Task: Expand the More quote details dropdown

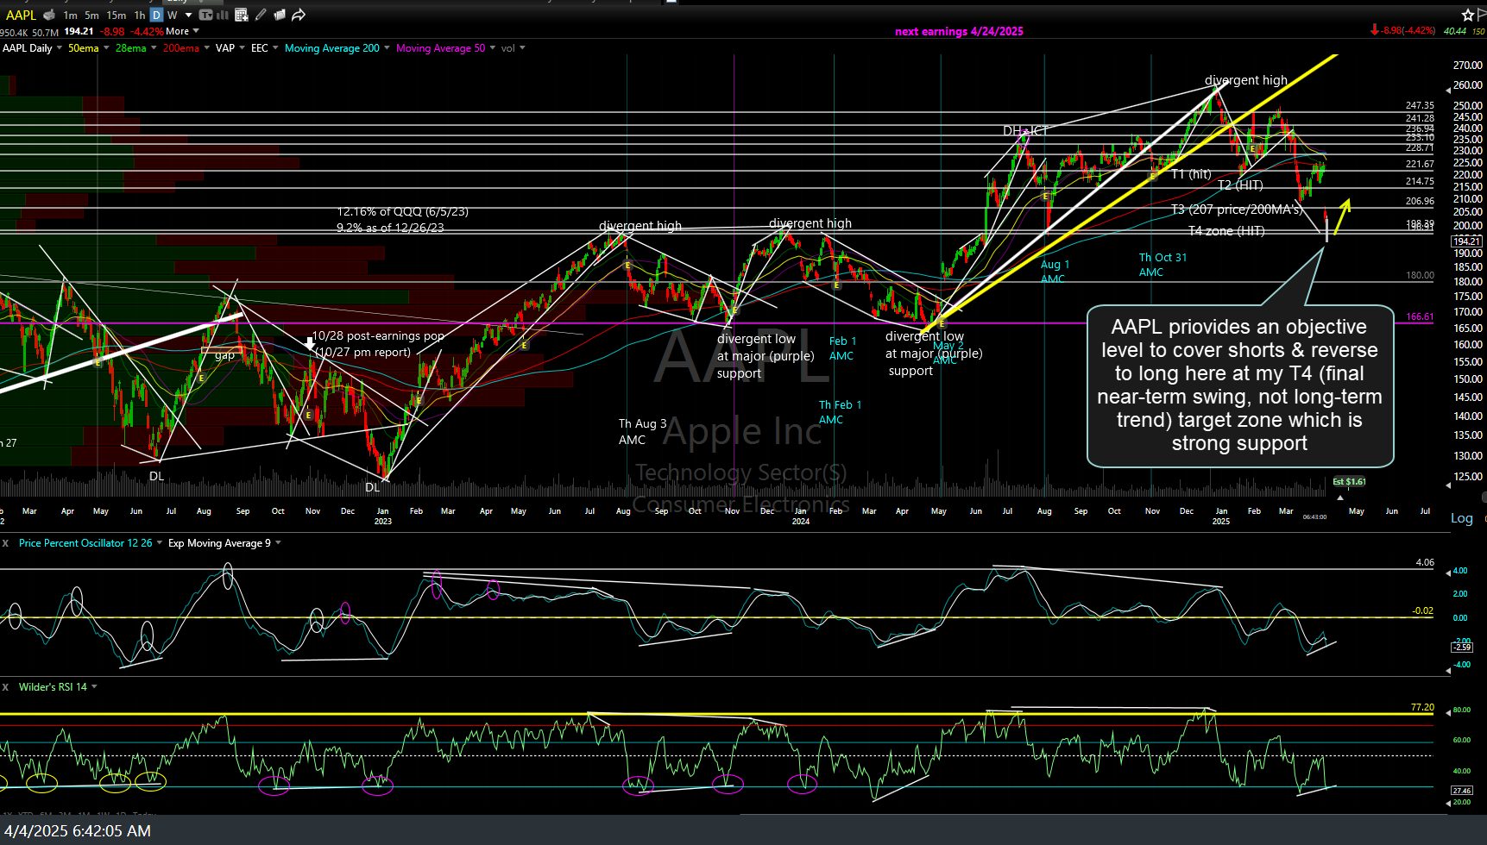Action: [x=181, y=31]
